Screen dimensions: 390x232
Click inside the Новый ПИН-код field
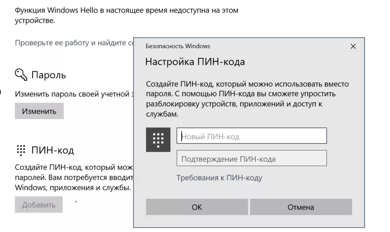pos(252,135)
